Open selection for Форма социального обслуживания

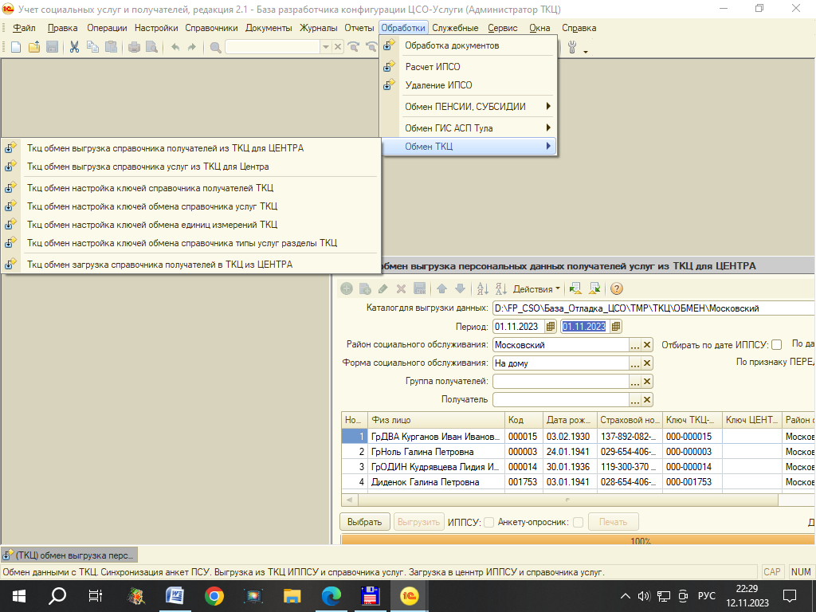[635, 363]
